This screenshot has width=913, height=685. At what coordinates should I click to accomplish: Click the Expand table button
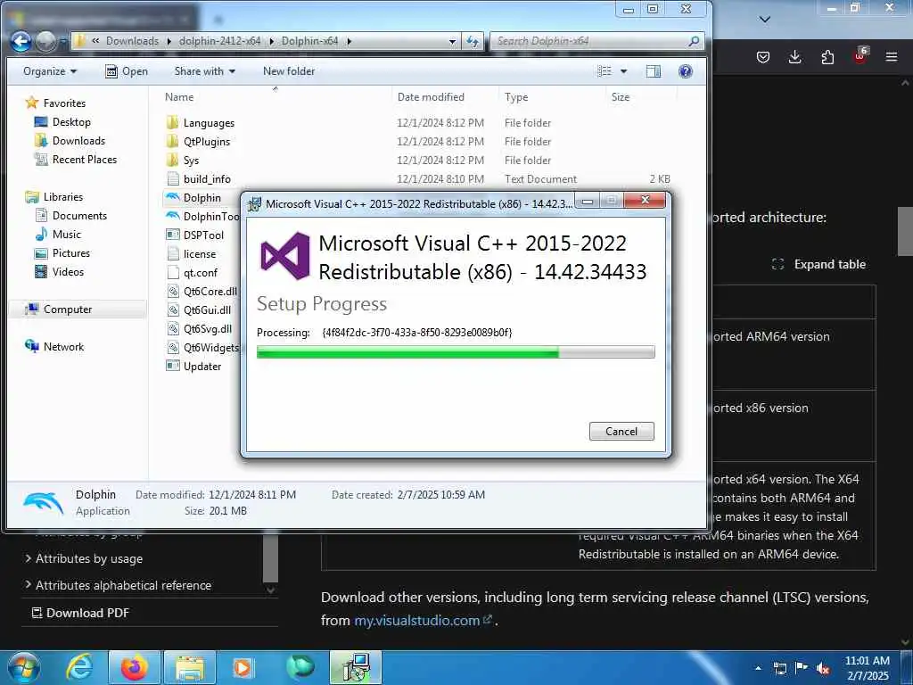coord(818,264)
